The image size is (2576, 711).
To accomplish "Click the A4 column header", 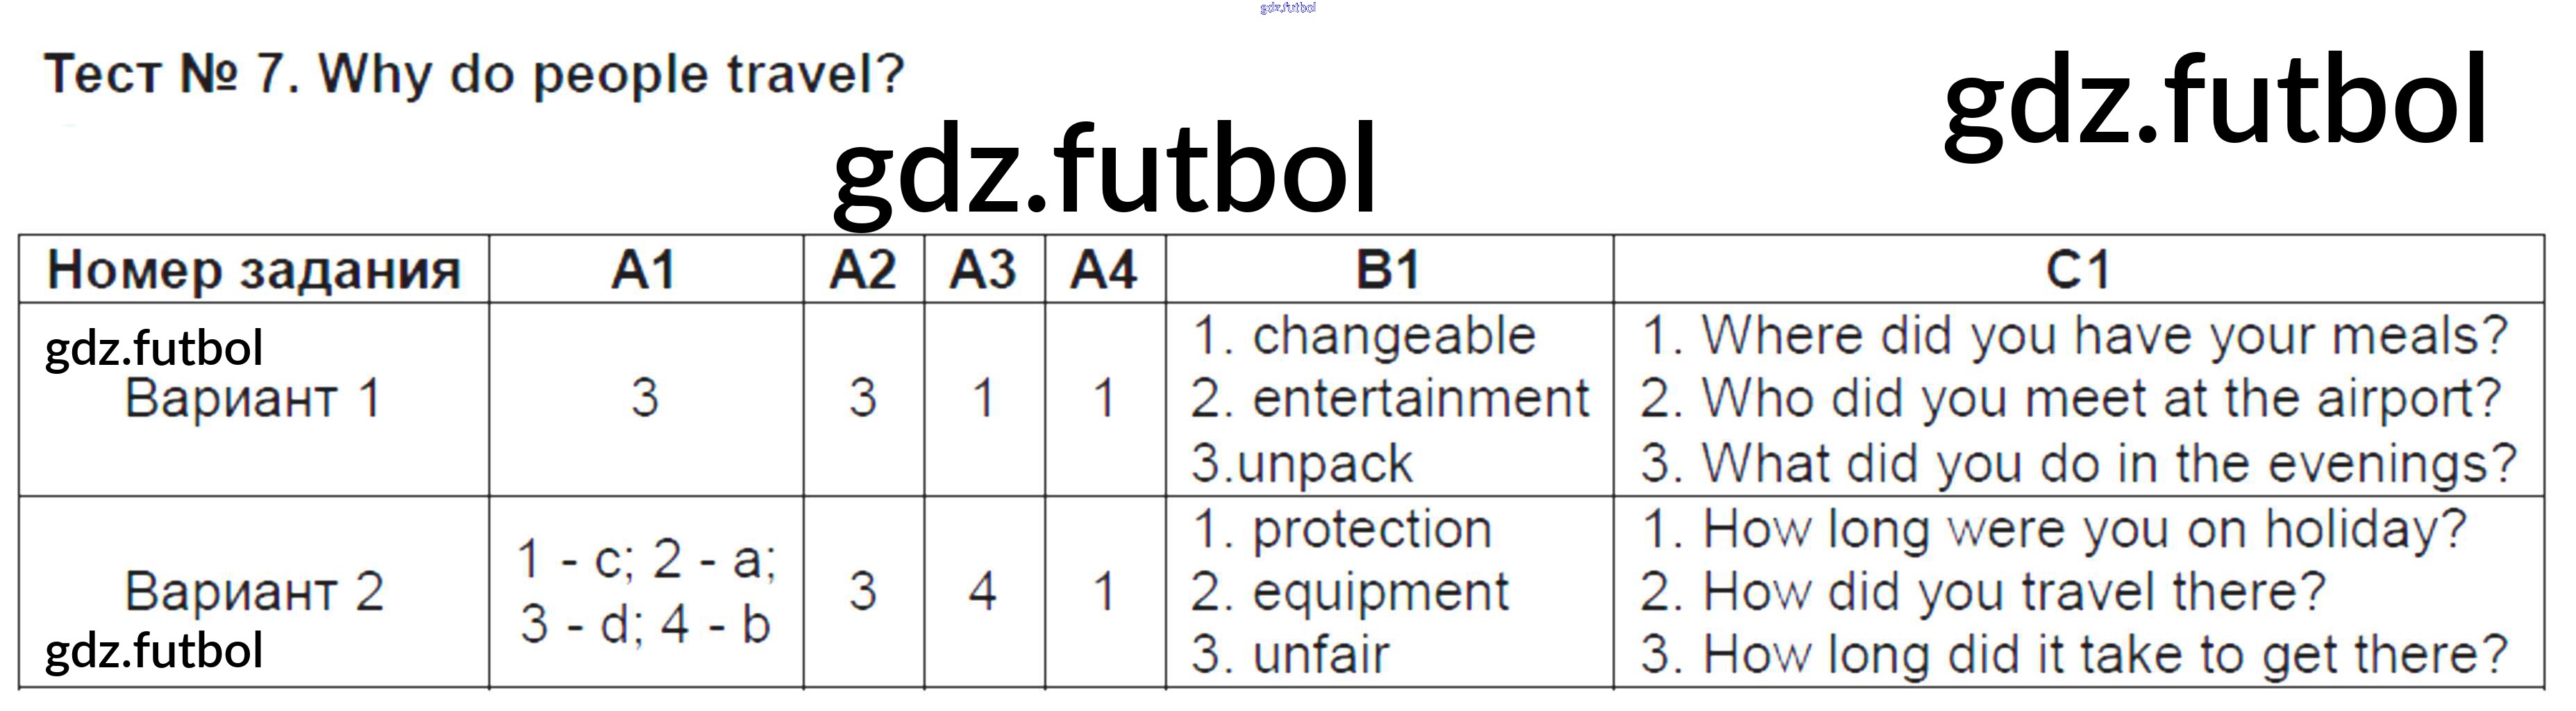I will tap(1104, 271).
